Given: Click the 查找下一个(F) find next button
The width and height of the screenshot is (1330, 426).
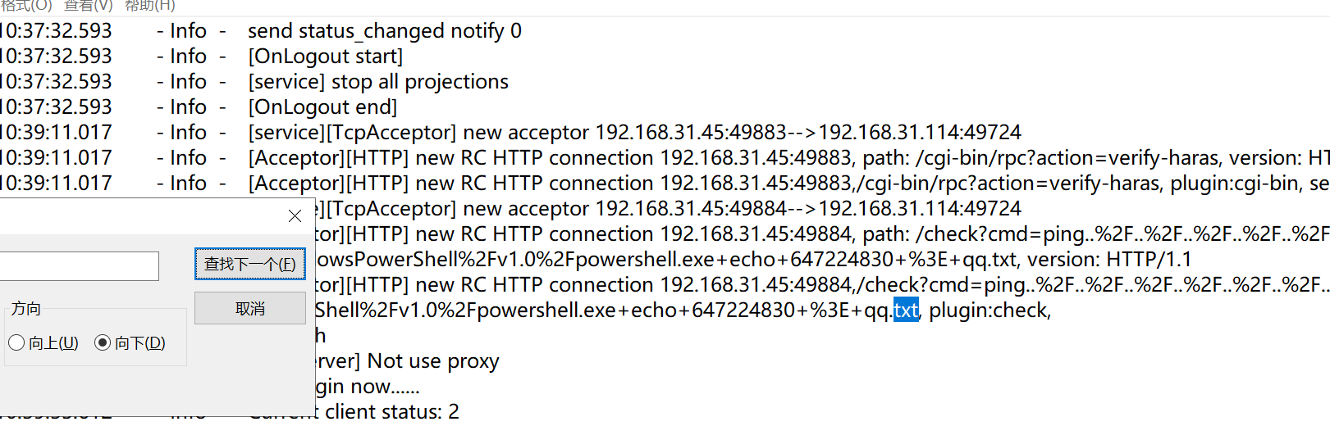Looking at the screenshot, I should 249,264.
